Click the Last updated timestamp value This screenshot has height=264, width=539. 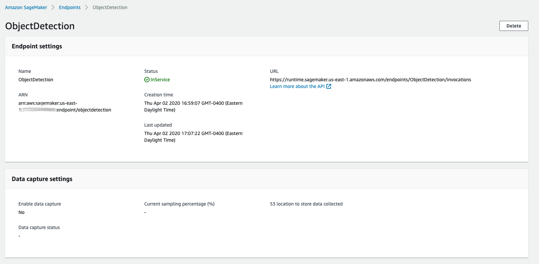(x=193, y=137)
